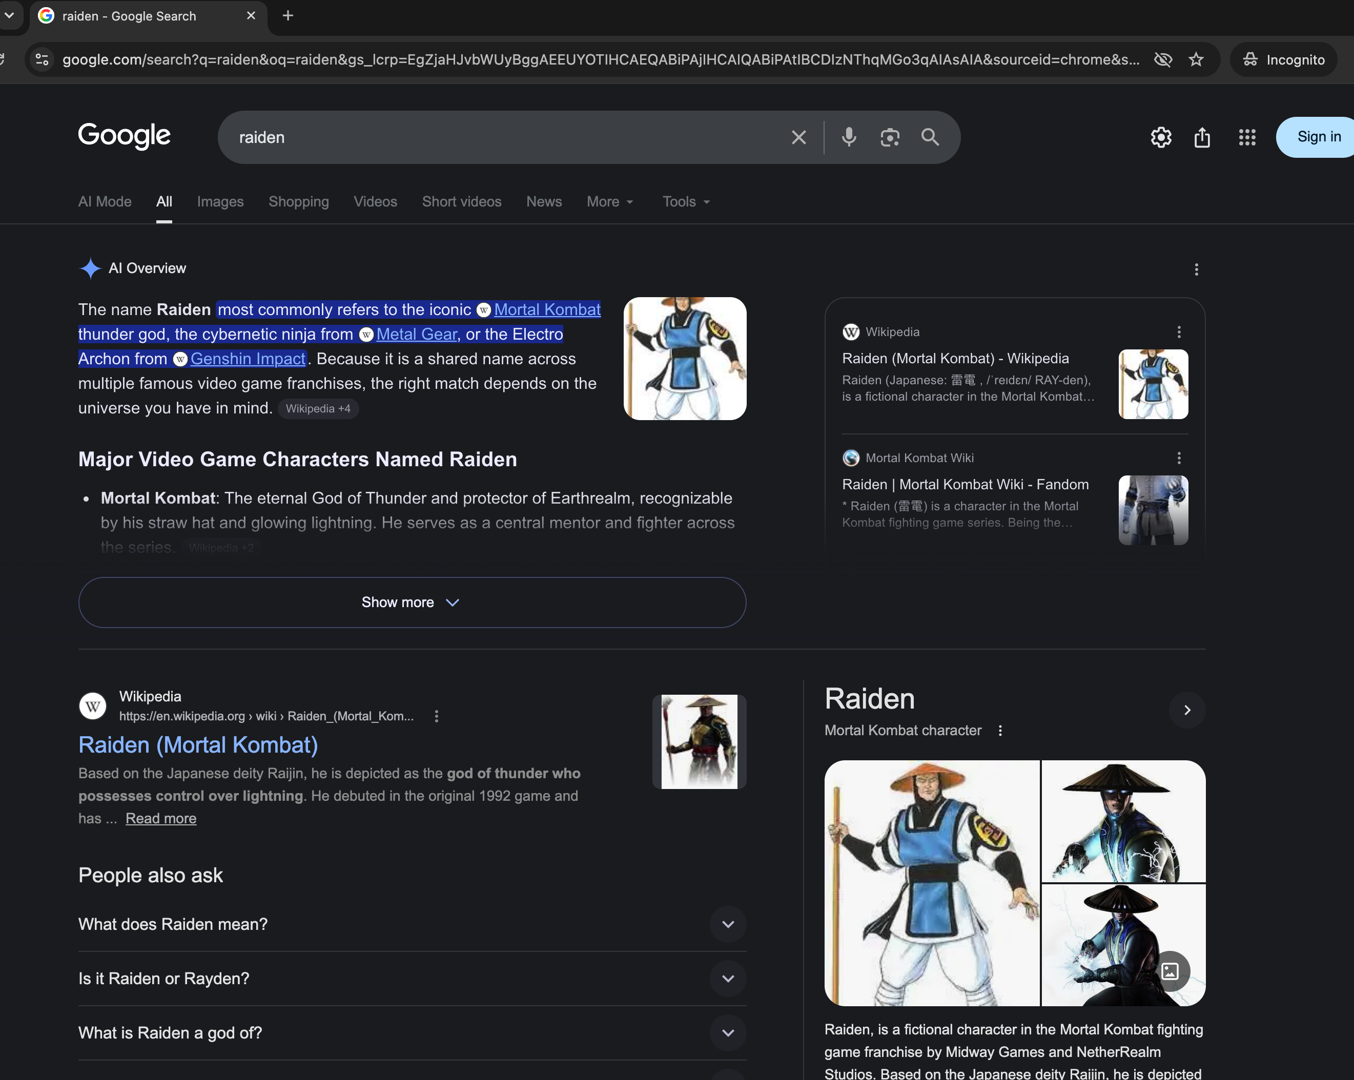Click the site information icon in address bar
1354x1080 pixels.
pyautogui.click(x=42, y=59)
